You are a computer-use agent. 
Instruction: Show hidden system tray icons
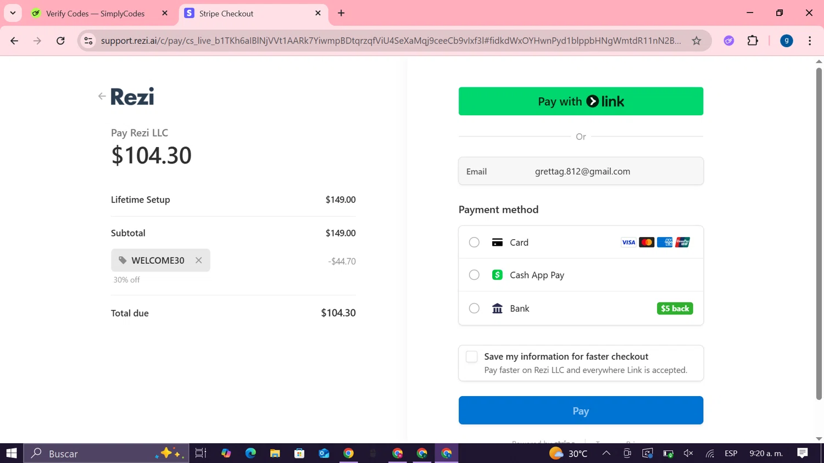(x=606, y=453)
